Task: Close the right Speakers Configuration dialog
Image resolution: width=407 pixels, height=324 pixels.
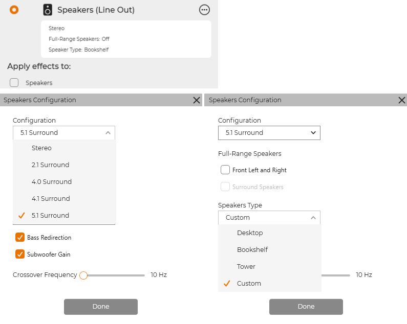Action: coord(402,100)
